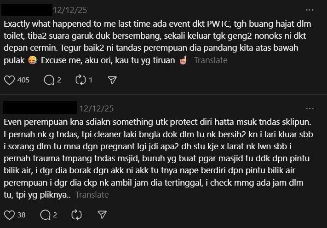
Task: Open comments on the second post
Action: 45,215
